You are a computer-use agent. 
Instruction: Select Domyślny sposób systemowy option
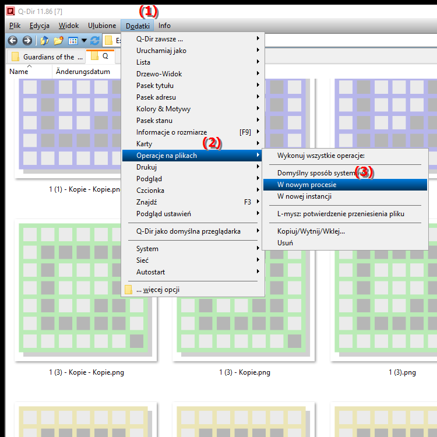pyautogui.click(x=345, y=173)
